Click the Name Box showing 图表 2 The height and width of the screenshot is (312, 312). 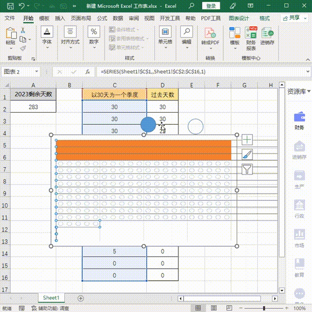(x=19, y=72)
